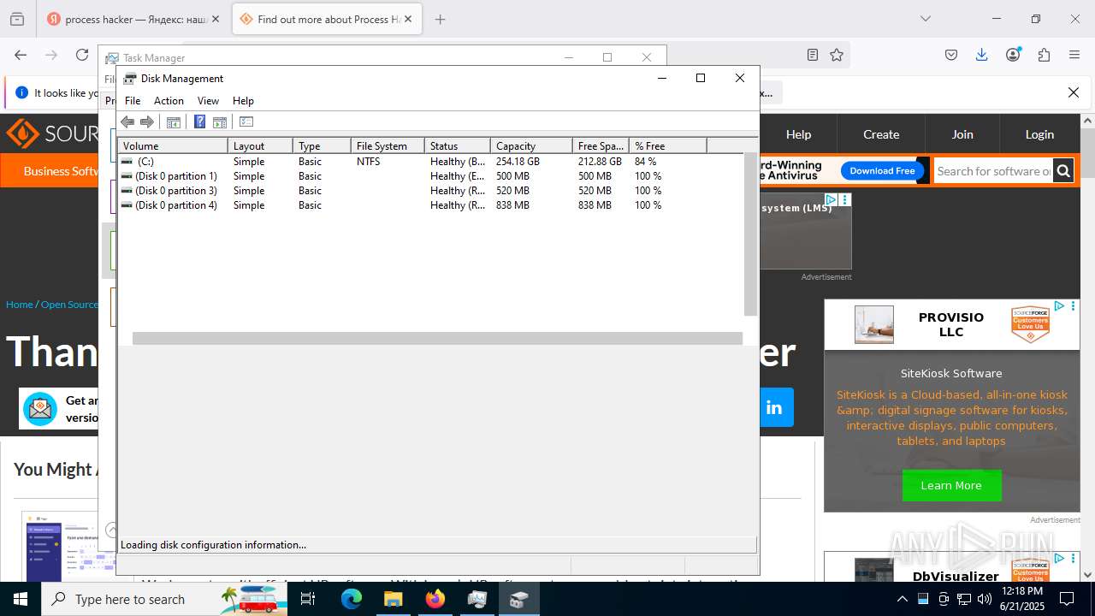Open the Windows Start menu
The width and height of the screenshot is (1095, 616).
tap(21, 599)
